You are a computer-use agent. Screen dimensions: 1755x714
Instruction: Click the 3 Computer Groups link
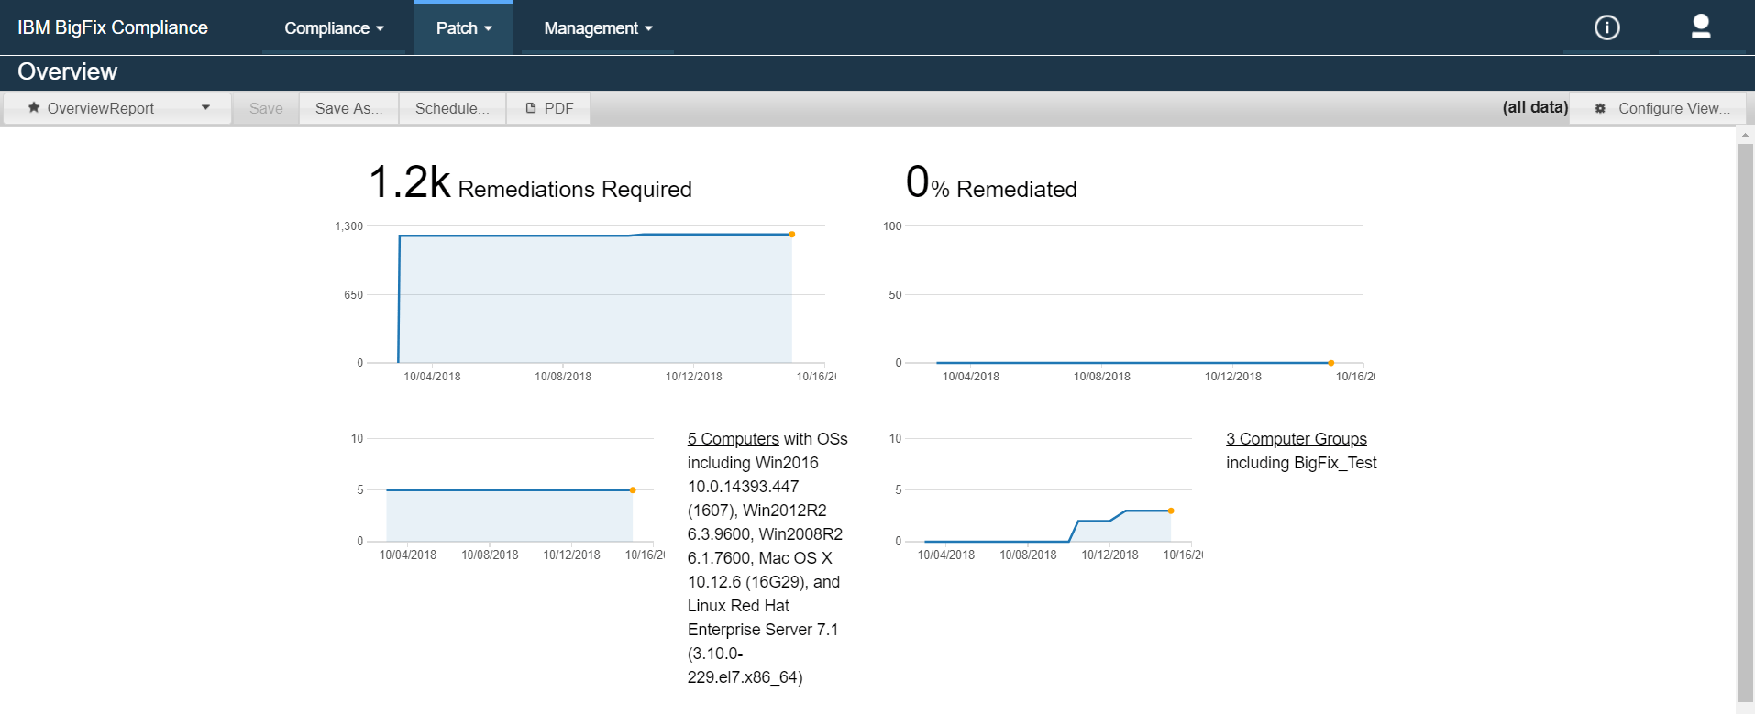[x=1297, y=439]
